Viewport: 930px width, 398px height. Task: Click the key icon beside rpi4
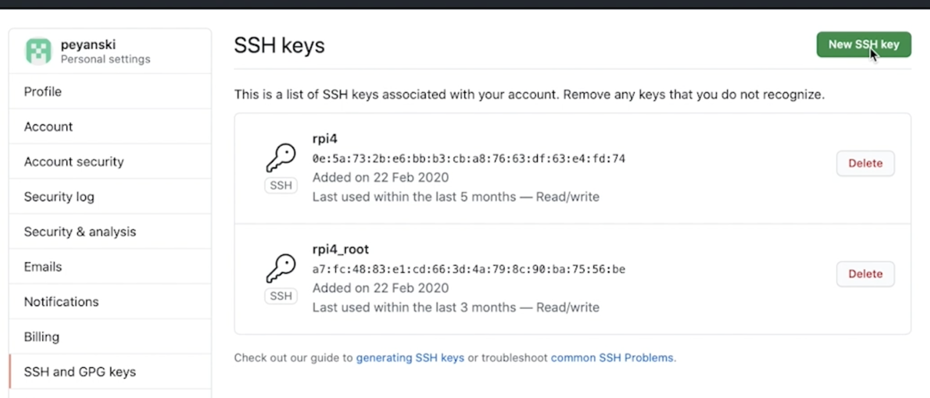point(280,156)
